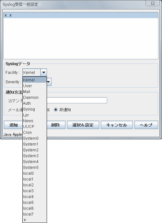Screen dimensions: 162x223
Task: Click the 削除 button
Action: click(x=56, y=125)
